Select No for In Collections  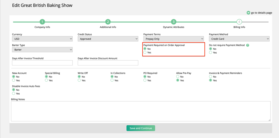pyautogui.click(x=112, y=77)
